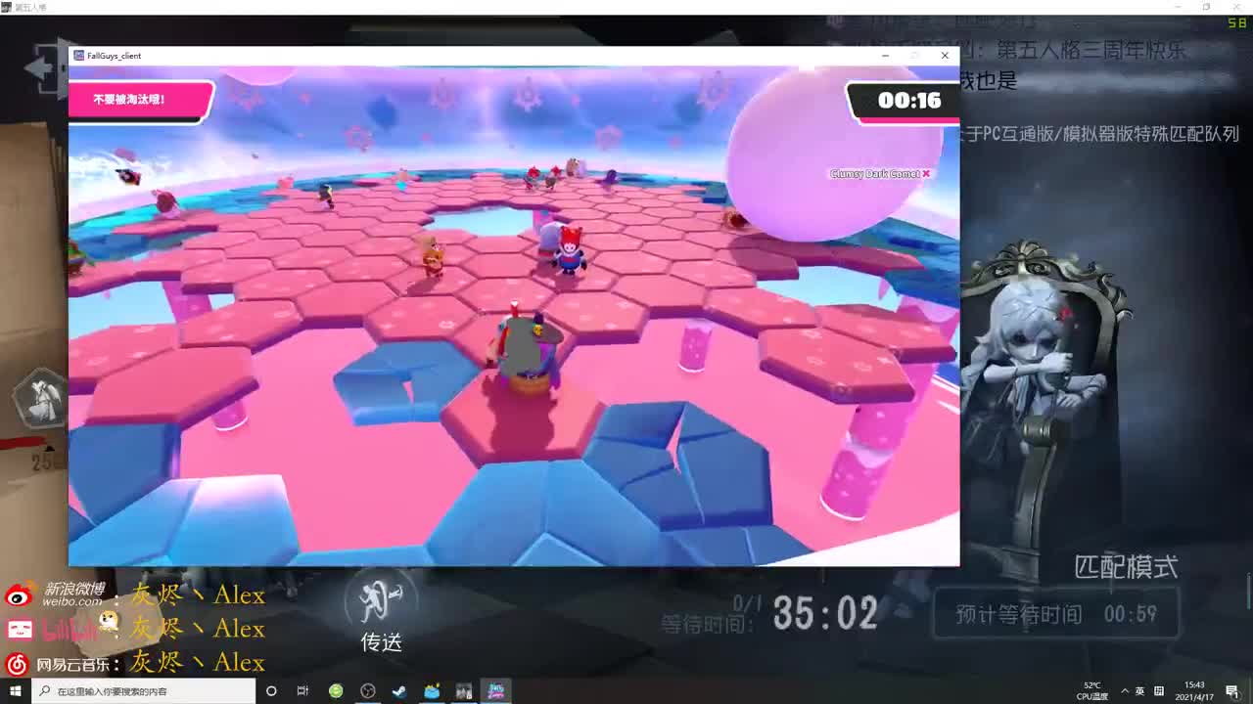Screen dimensions: 1253x704
Task: Close the FallGuys_client window
Action: point(945,56)
